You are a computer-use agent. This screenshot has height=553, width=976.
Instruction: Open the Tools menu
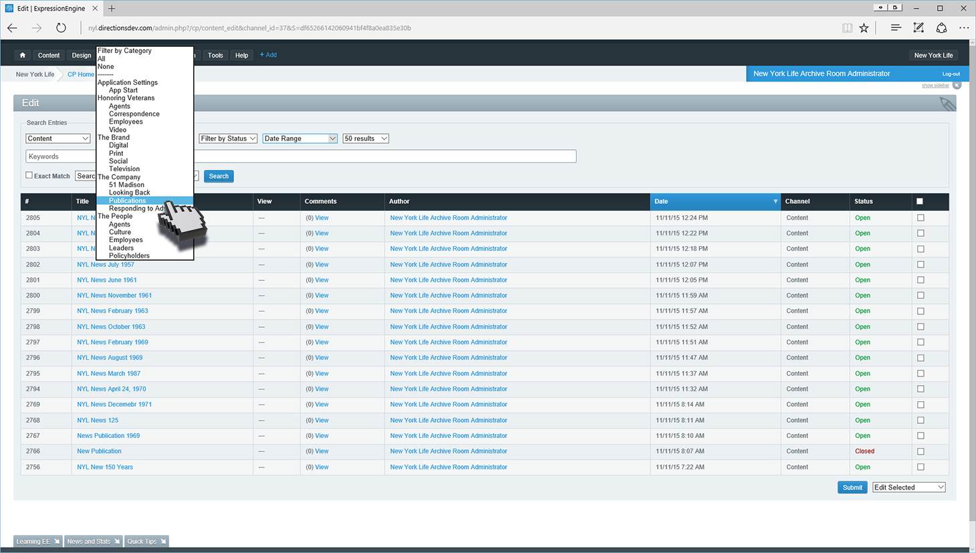pyautogui.click(x=215, y=56)
